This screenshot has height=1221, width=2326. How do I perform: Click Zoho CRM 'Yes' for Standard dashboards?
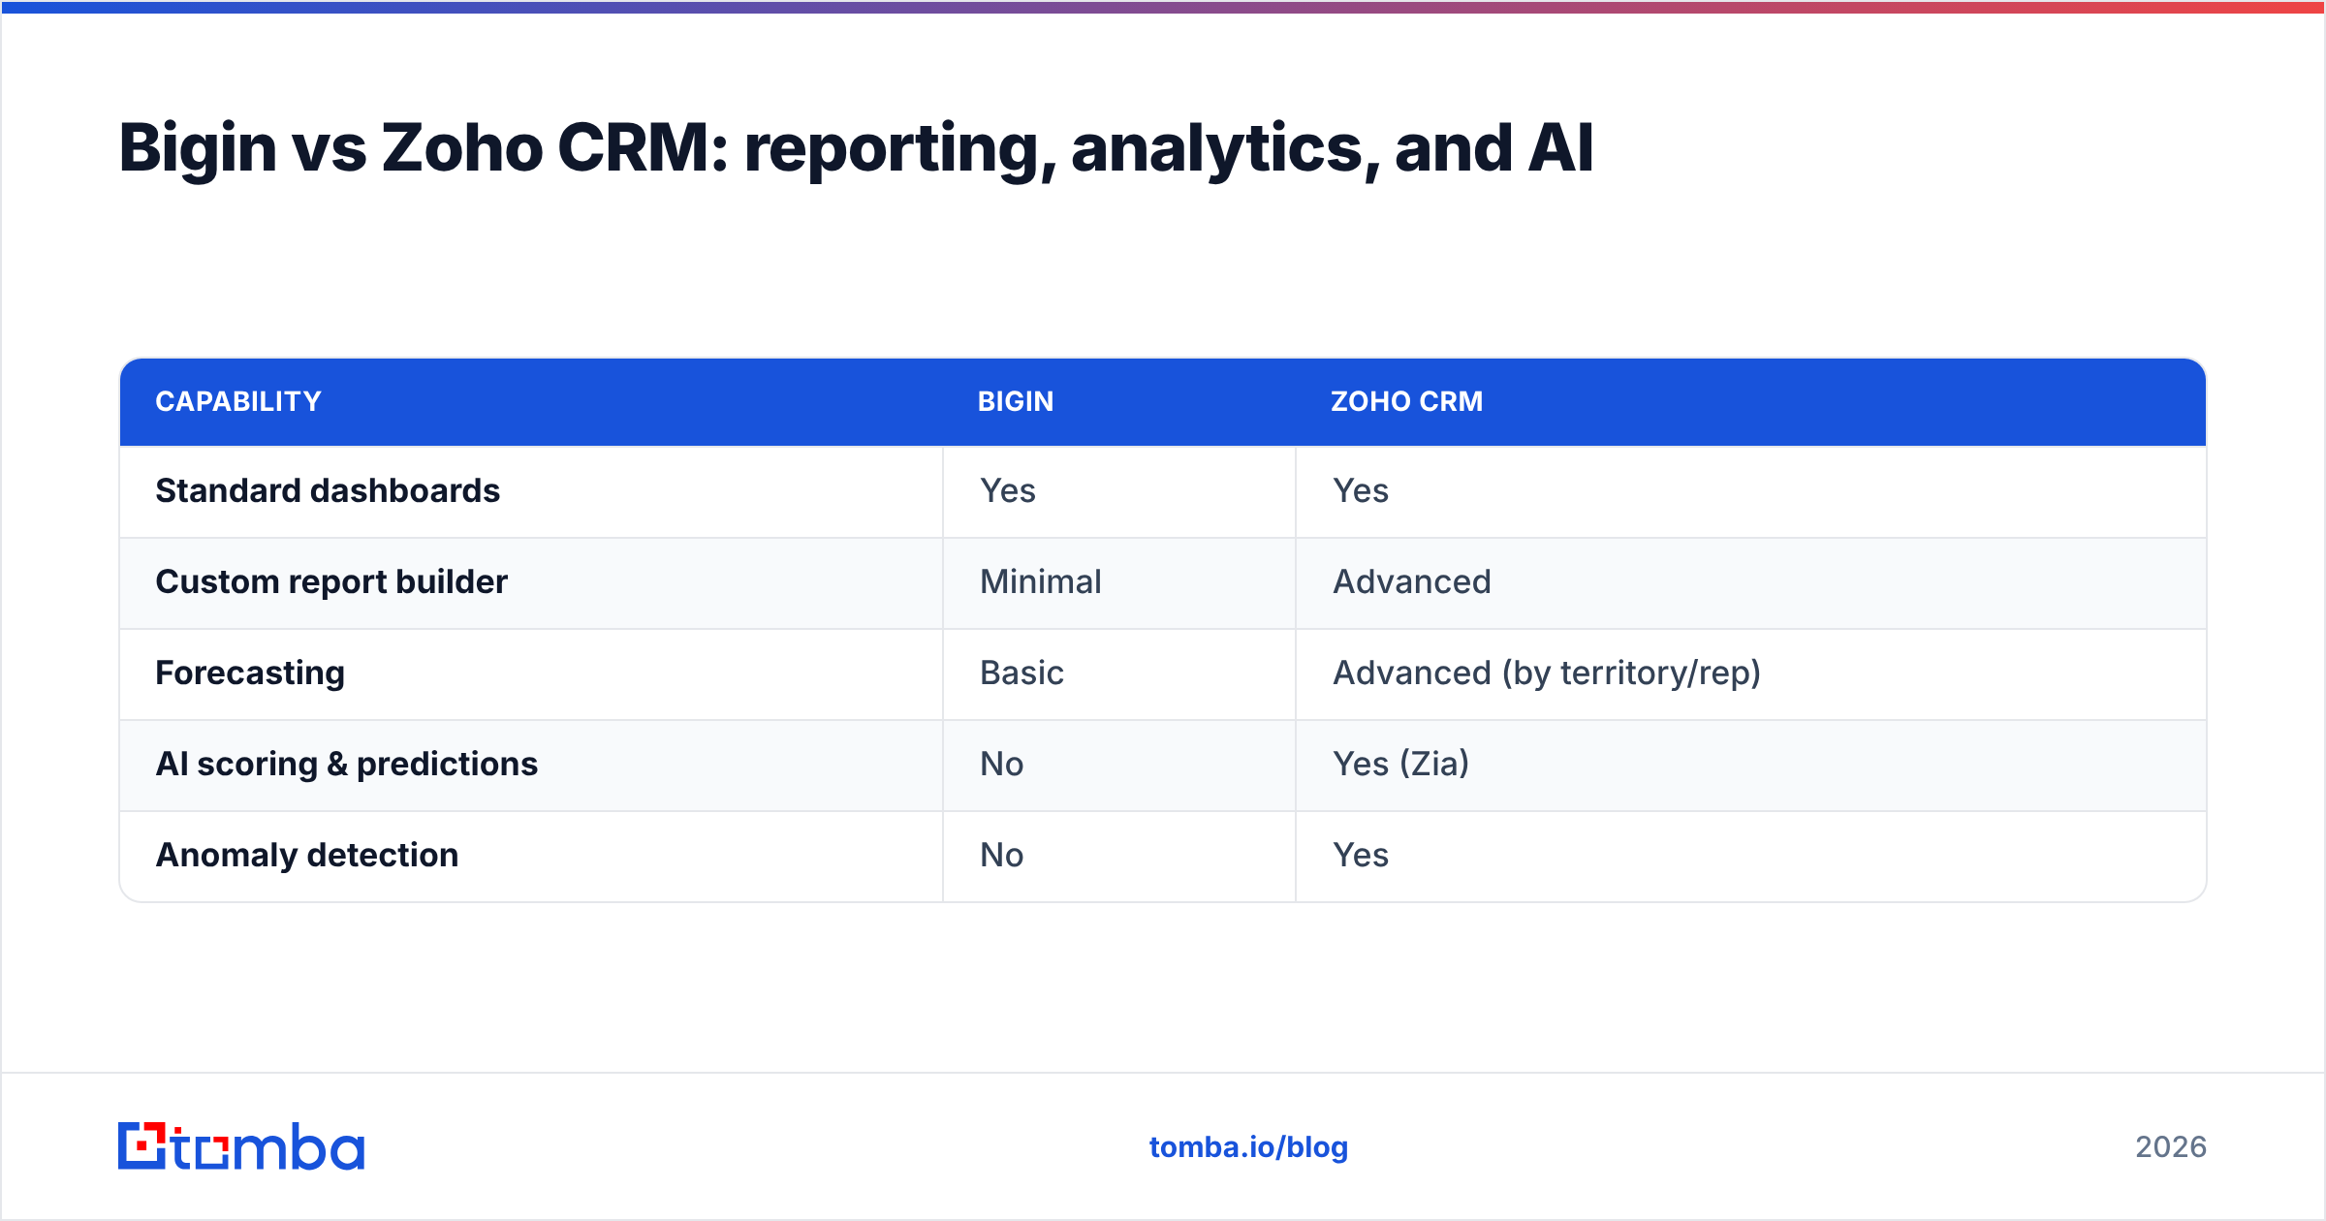point(1361,490)
